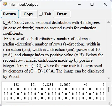Click the value 151 in header row
The width and height of the screenshot is (112, 106).
coord(33,85)
